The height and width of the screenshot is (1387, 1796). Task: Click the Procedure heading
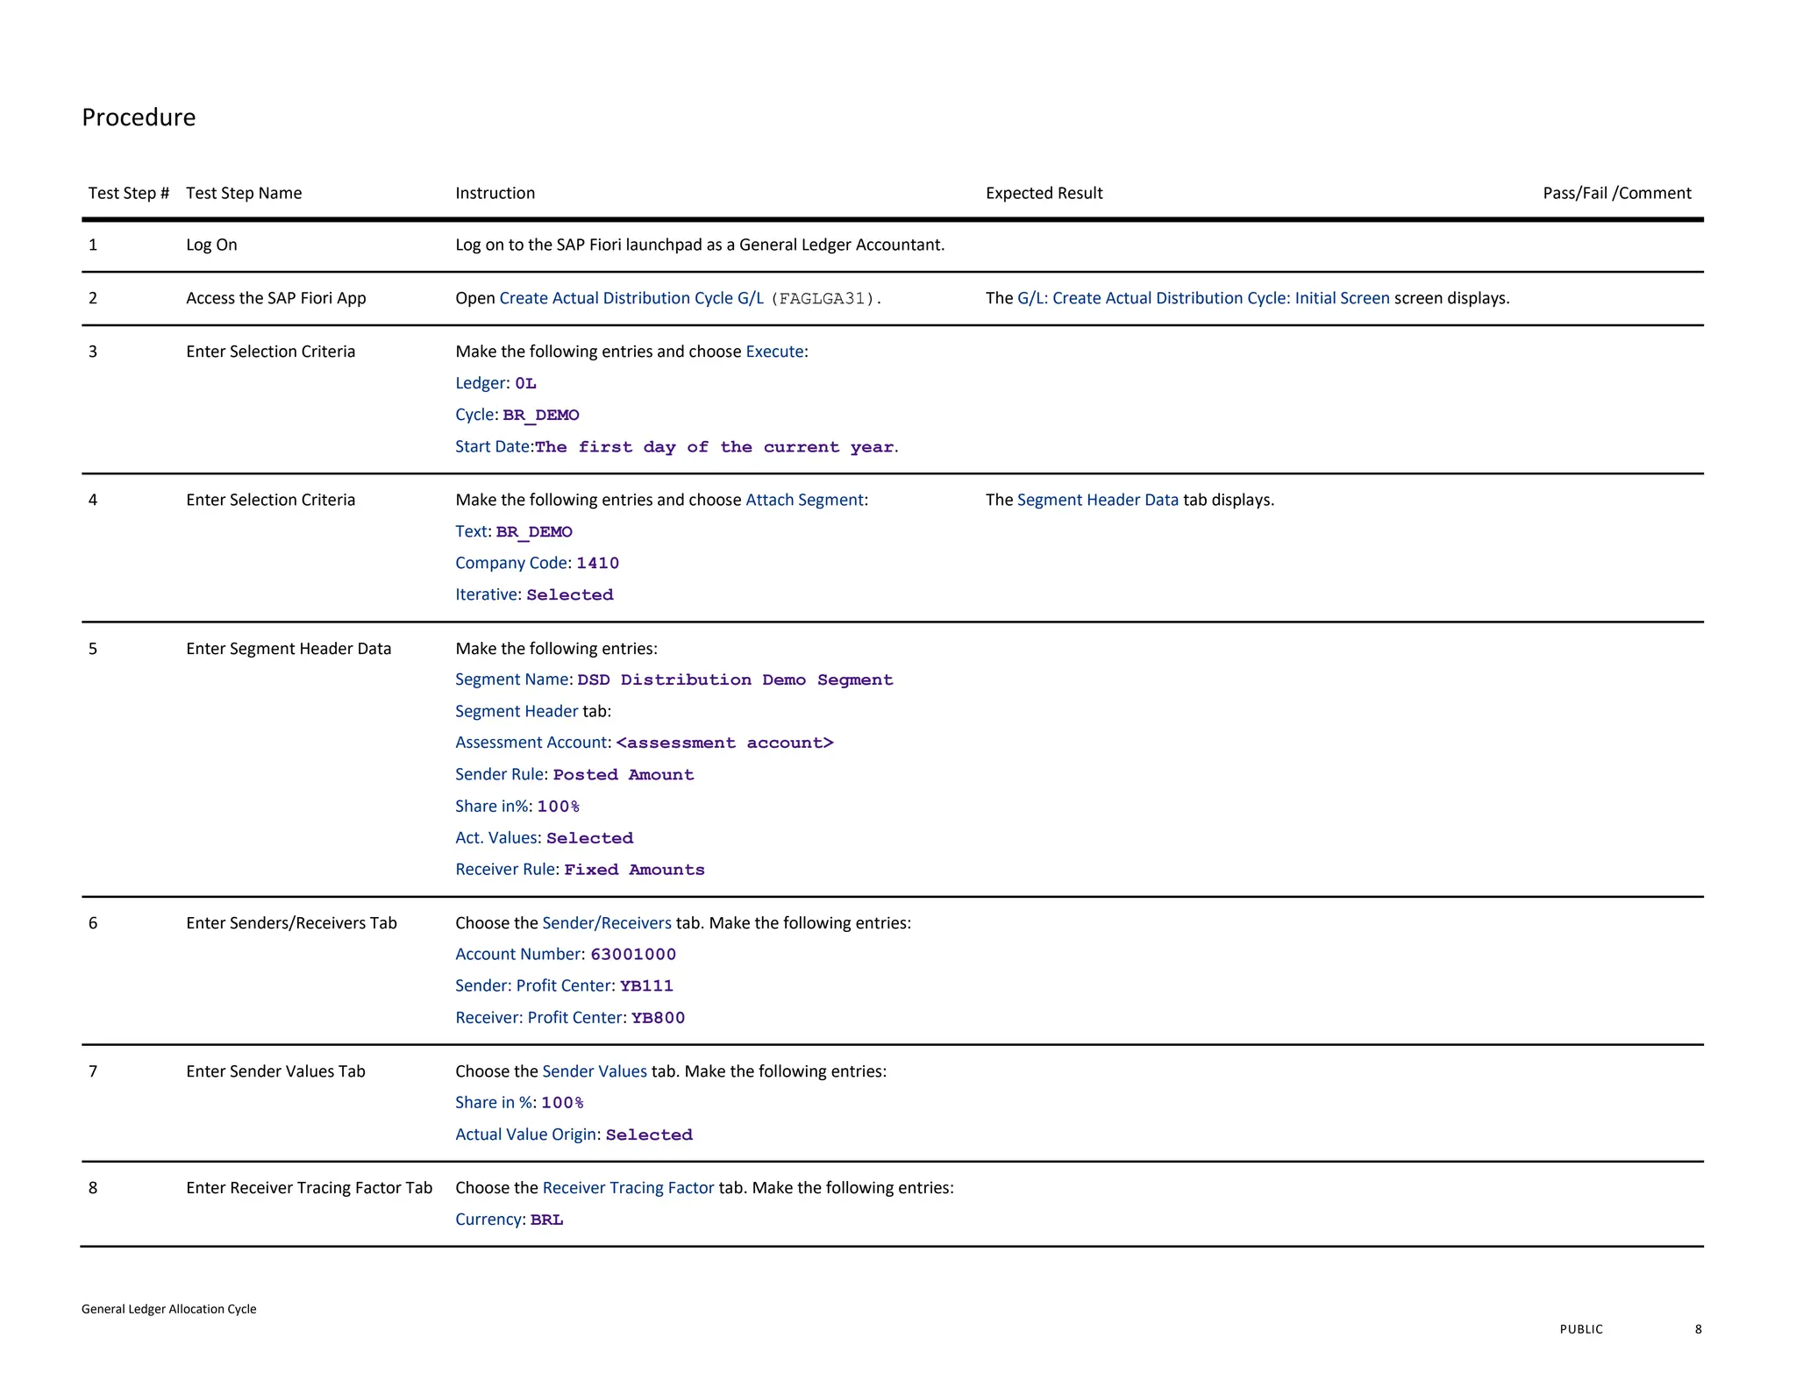coord(139,117)
